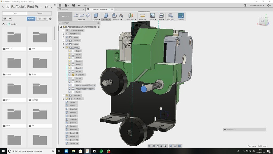Click the Make 3D print icon
The image size is (273, 154).
click(161, 16)
